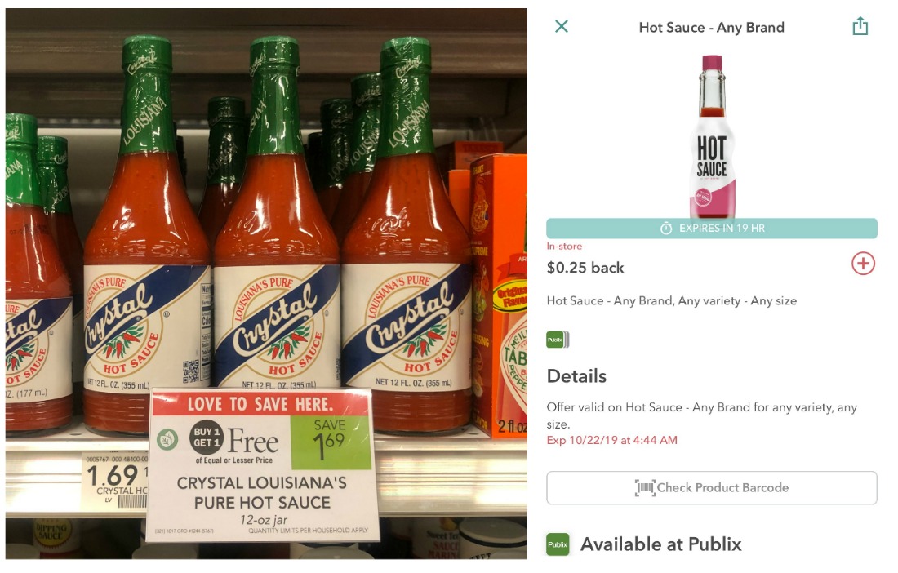Tap the timer clock icon in expiry banner

[665, 229]
